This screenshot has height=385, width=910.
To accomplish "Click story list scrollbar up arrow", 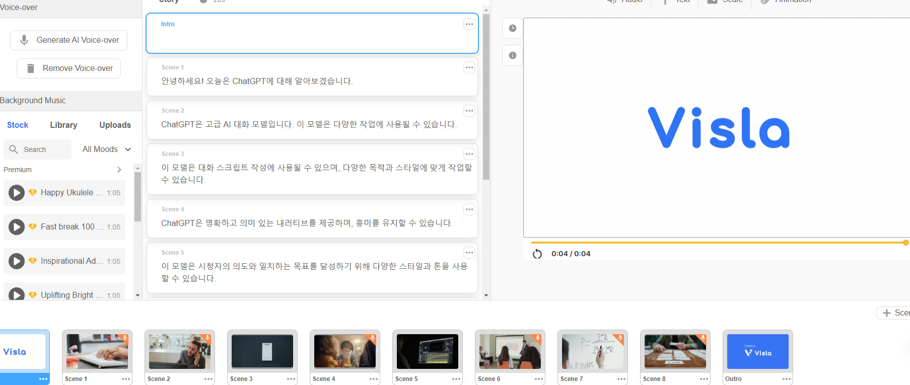I will [486, 10].
